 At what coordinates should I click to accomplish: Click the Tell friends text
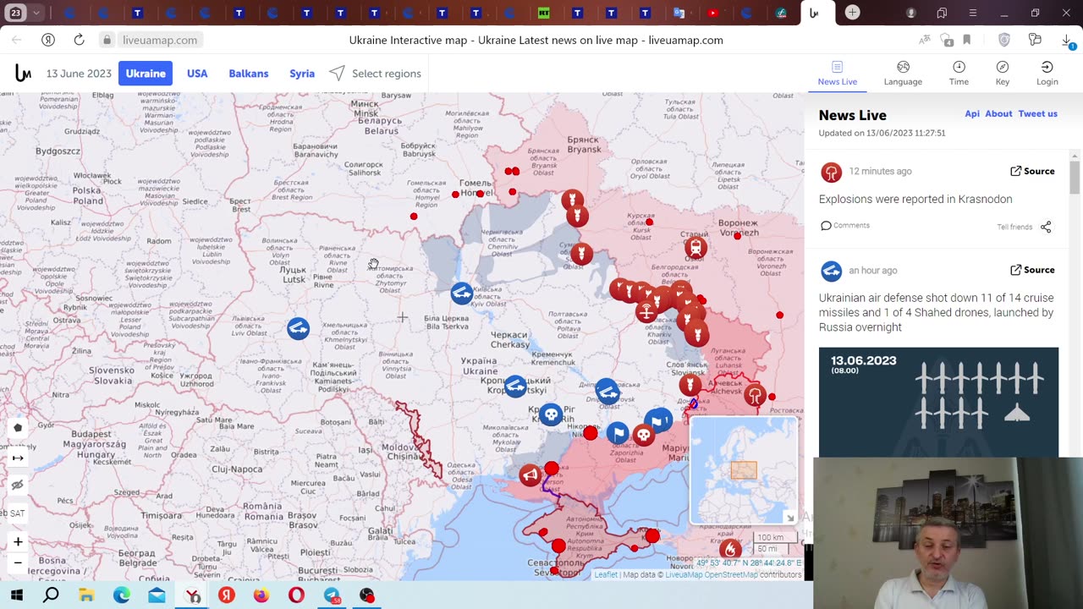(x=1014, y=227)
